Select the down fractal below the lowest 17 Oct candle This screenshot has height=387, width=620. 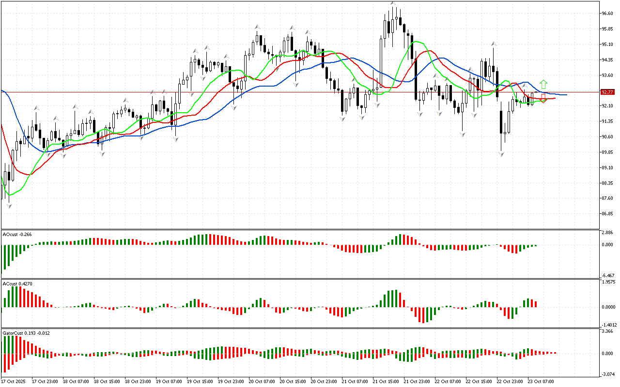pos(9,206)
